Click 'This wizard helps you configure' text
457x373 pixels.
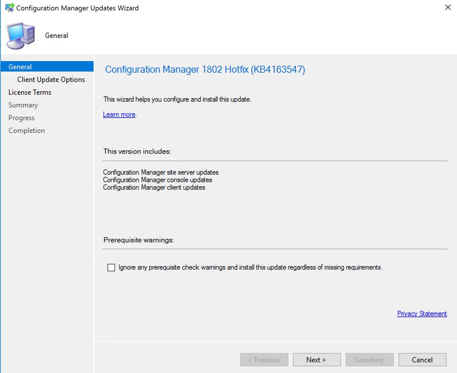click(178, 99)
